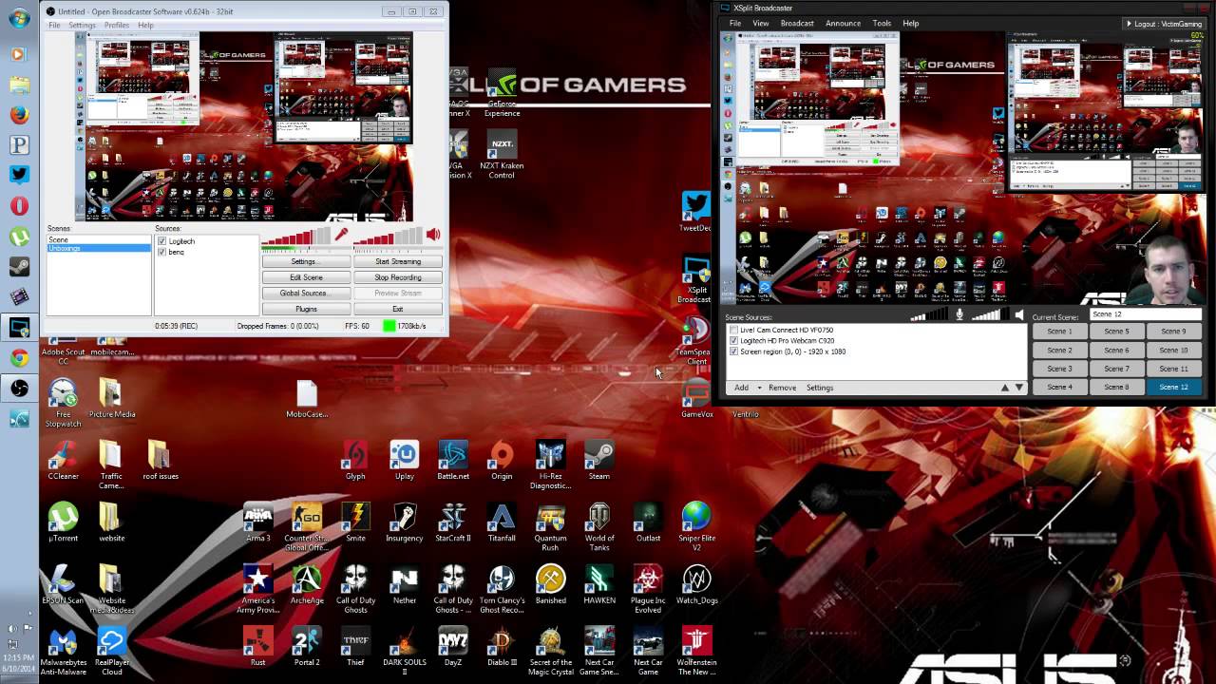Open OBS File menu
The height and width of the screenshot is (684, 1216).
point(54,25)
